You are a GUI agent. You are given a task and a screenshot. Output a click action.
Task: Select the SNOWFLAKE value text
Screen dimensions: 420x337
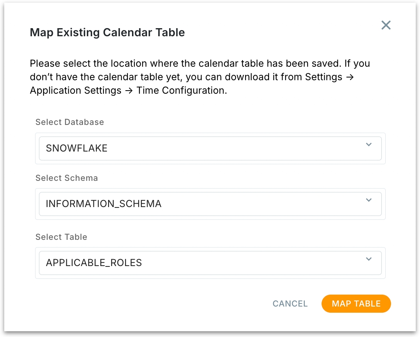pos(77,148)
